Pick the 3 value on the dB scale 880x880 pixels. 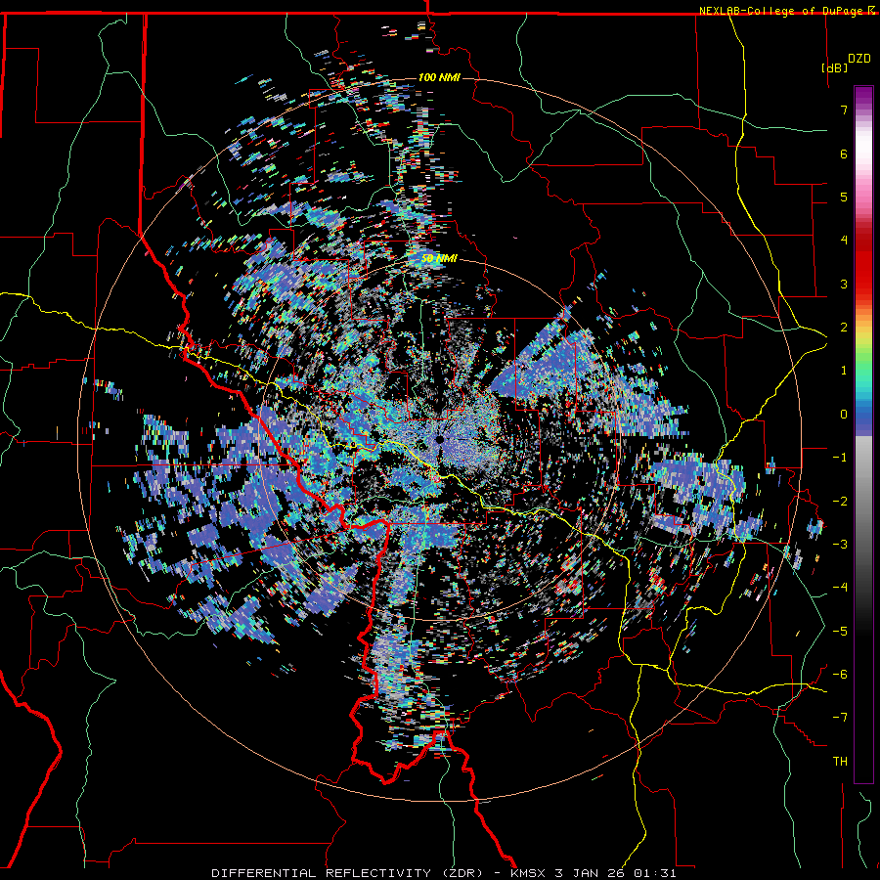(x=844, y=284)
